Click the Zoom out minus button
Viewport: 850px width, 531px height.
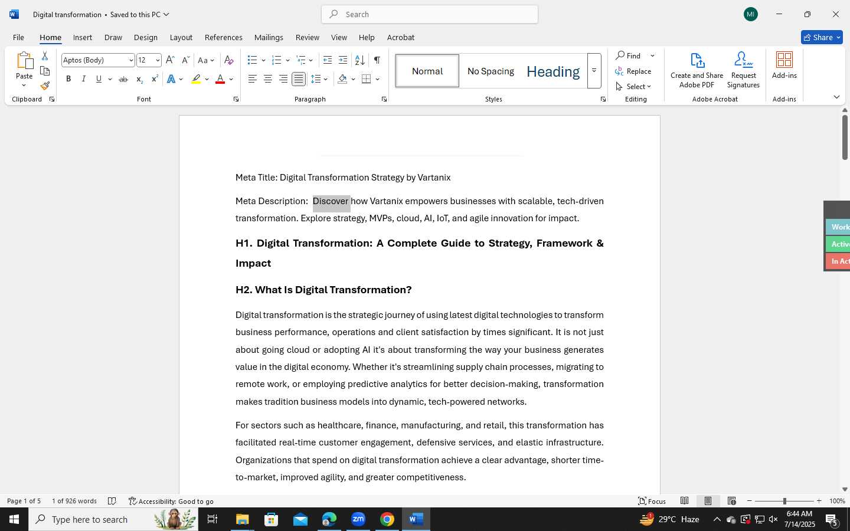[x=750, y=501]
